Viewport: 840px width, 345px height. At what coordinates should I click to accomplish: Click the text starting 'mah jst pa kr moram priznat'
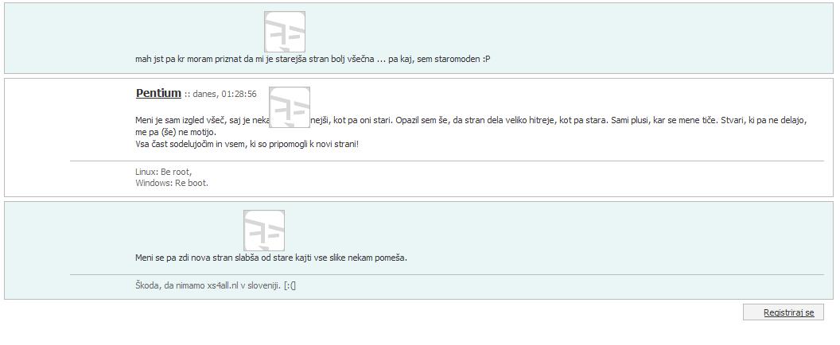click(313, 60)
